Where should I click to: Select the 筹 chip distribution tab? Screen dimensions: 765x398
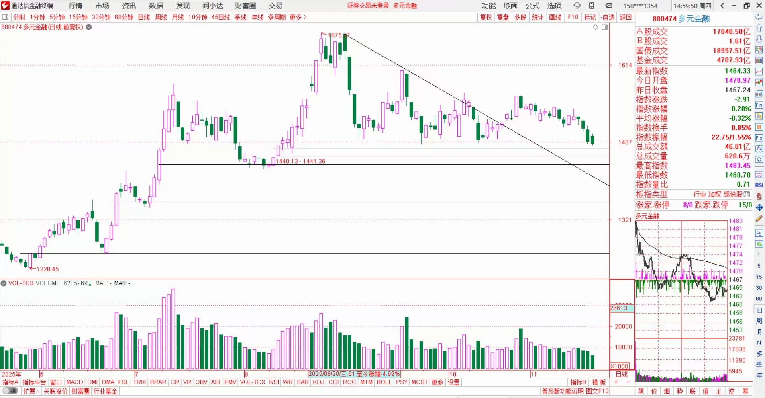coord(745,391)
